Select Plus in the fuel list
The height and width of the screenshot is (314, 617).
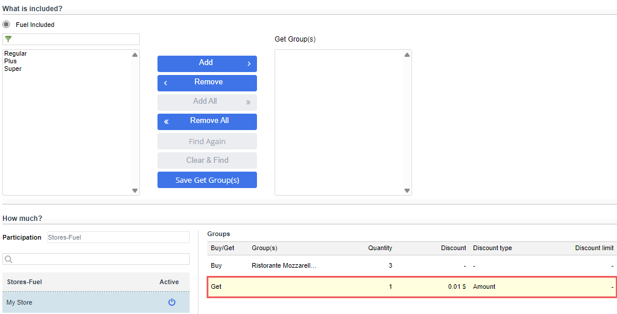(11, 61)
